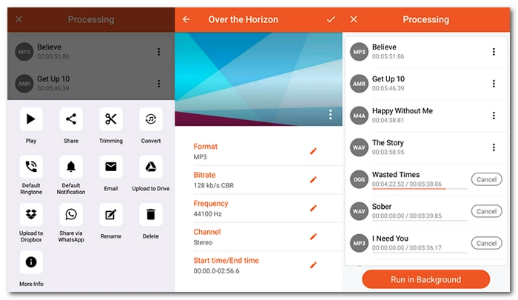The height and width of the screenshot is (300, 518).
Task: Close the right Processing screen
Action: (354, 19)
